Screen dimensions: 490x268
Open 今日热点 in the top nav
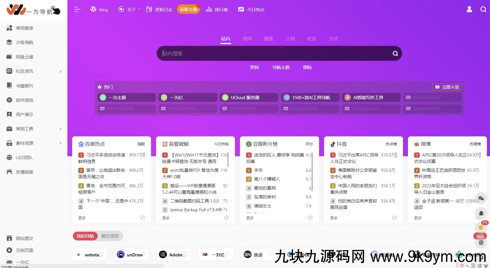point(251,10)
